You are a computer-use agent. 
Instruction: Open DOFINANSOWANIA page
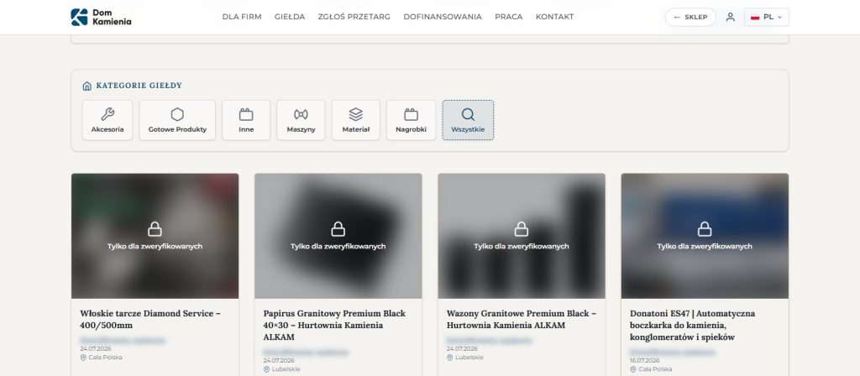(443, 17)
